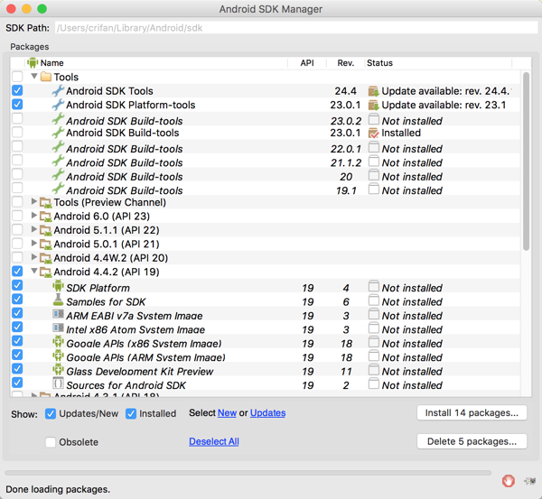Screen dimensions: 542x499
Task: Click the Android SDK Tools wrench icon
Action: 59,91
